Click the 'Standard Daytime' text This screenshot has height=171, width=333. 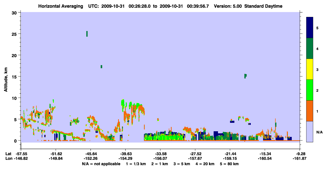click(x=263, y=6)
